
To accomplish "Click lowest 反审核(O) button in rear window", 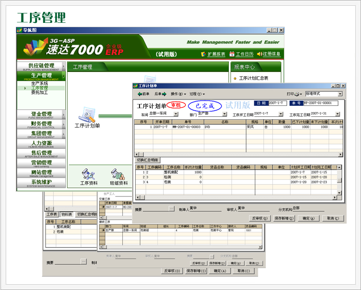I will (172, 271).
